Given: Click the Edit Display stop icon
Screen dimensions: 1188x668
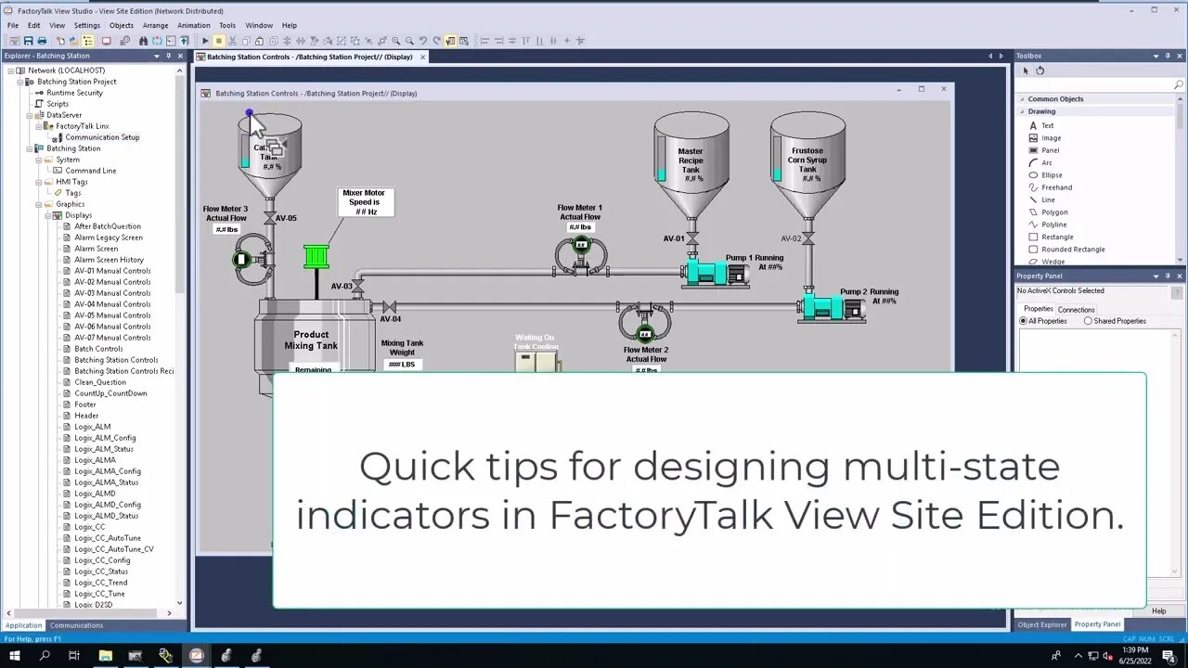Looking at the screenshot, I should click(218, 41).
